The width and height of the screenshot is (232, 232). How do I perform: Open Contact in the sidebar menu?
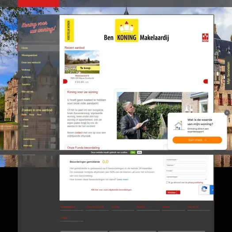coord(26,99)
